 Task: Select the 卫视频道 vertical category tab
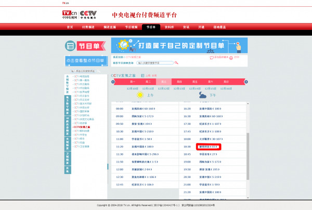pos(68,159)
